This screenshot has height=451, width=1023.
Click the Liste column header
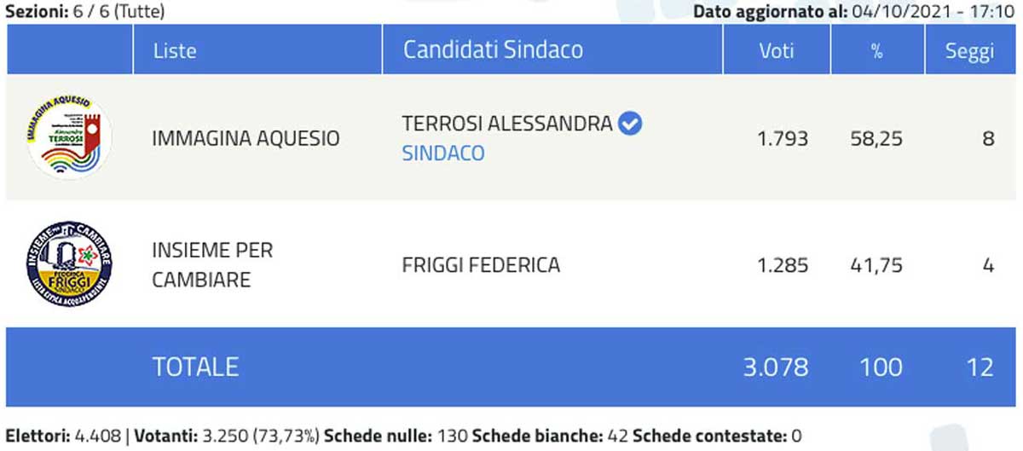tap(175, 50)
